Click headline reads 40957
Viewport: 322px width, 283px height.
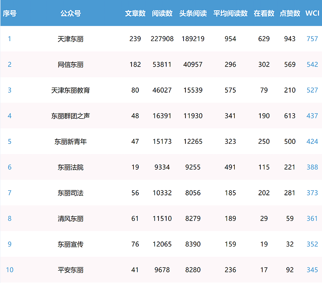click(193, 64)
